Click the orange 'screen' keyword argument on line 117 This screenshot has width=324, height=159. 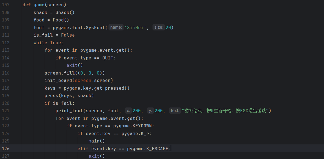(83, 80)
